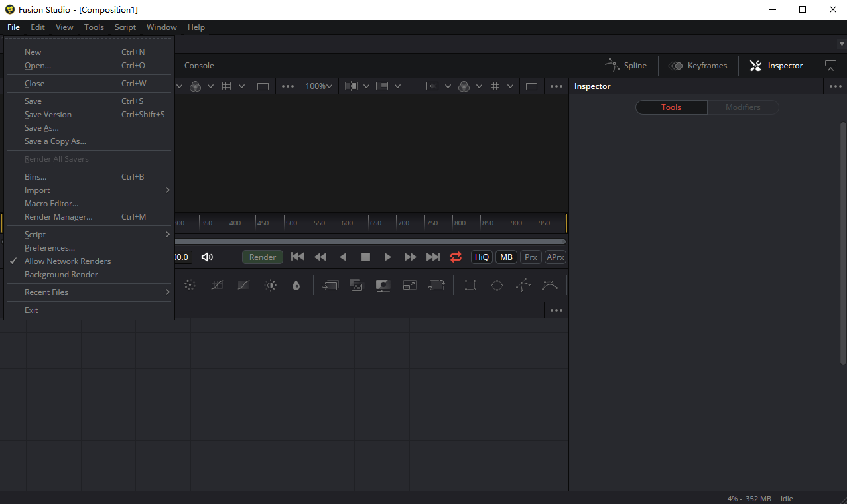Viewport: 847px width, 504px height.
Task: Add a Brightness Contrast node from toolbar
Action: click(271, 285)
